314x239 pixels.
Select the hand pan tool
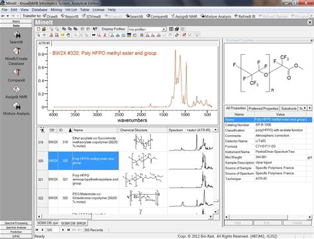[x=68, y=35]
